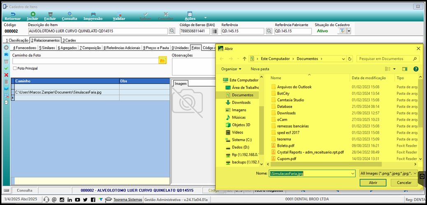Viewport: 427px width, 205px height.
Task: Click the Caminho column header
Action: (67, 81)
